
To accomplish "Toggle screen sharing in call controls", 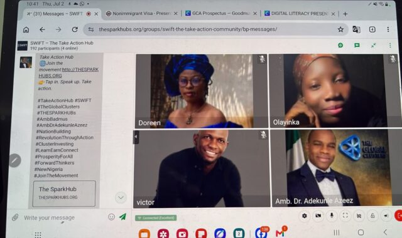I will pos(359,215).
